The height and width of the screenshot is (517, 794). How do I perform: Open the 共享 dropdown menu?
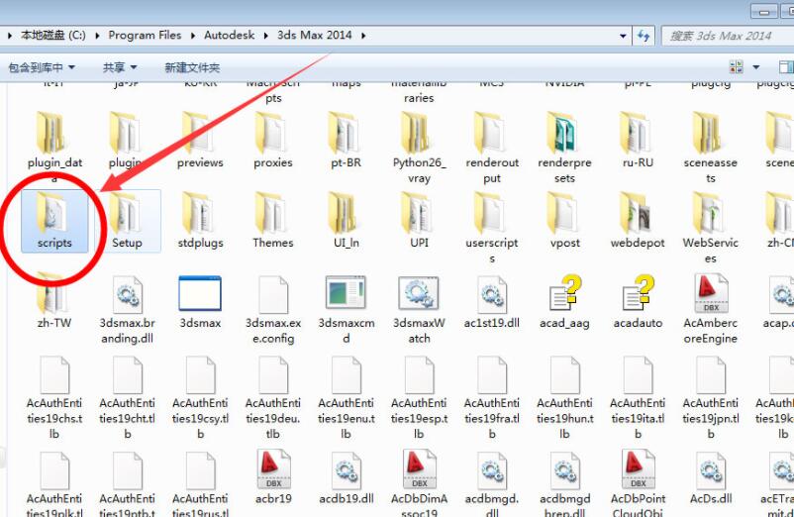coord(120,67)
